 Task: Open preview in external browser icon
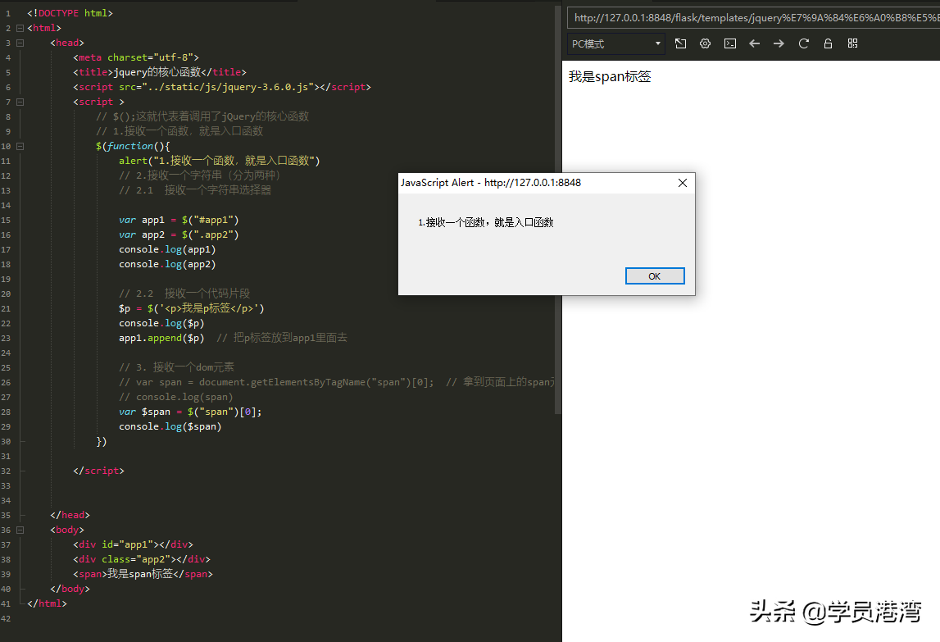[x=680, y=43]
